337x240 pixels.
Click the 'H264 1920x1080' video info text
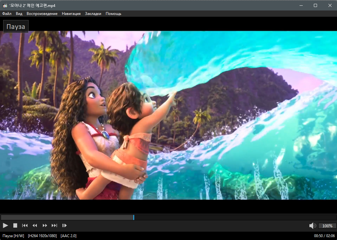tap(42, 236)
